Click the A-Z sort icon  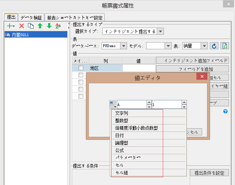58,26
